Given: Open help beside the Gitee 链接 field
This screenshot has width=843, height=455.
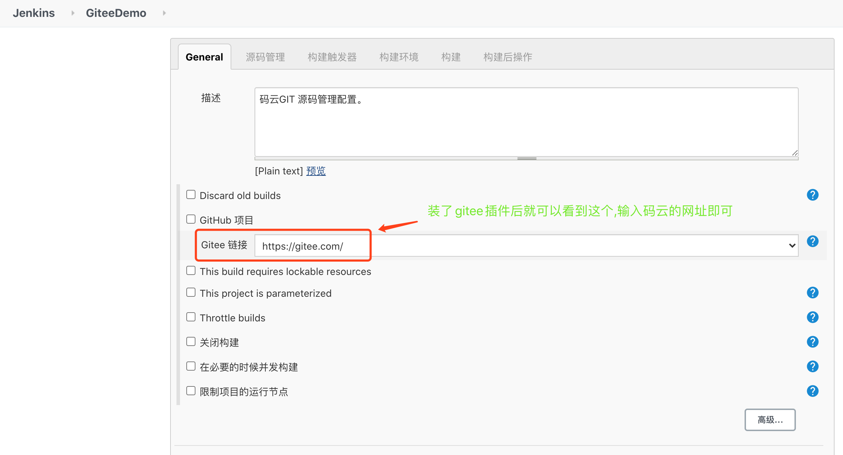Looking at the screenshot, I should point(812,241).
